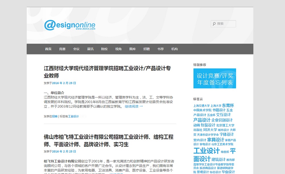285x174 pixels.
Task: Click the 毕业设计 tag
Action: pos(228,172)
